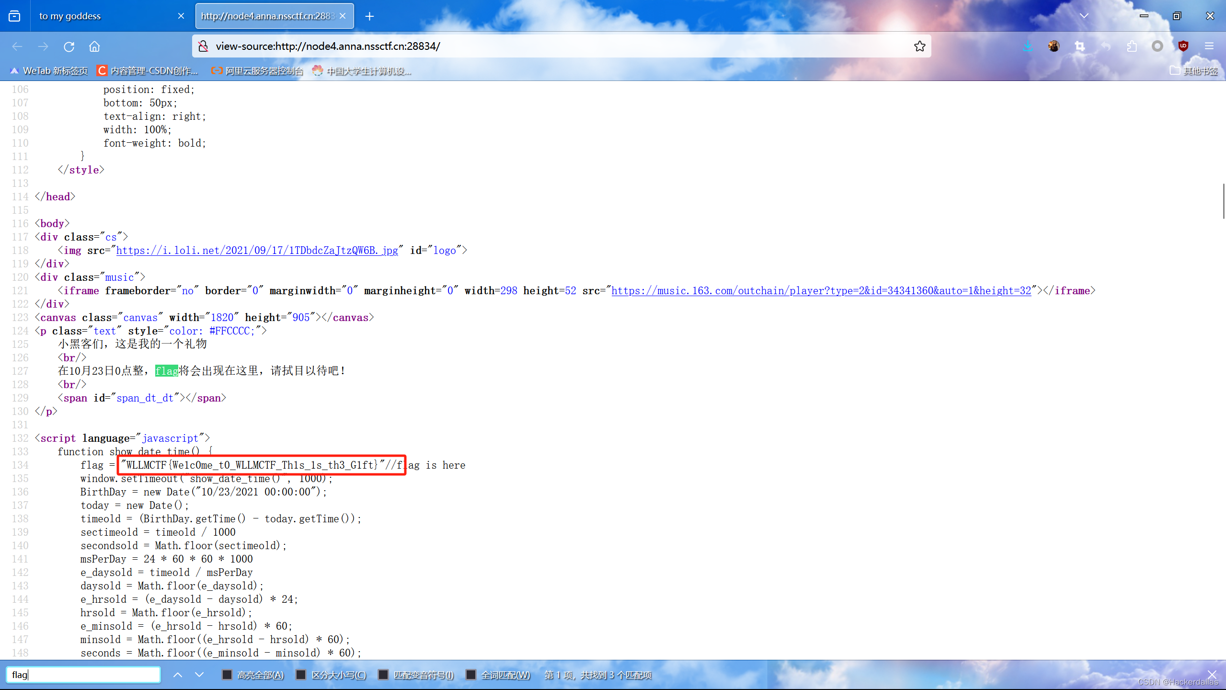1226x690 pixels.
Task: Open the tab list dropdown chevron
Action: pos(1084,15)
